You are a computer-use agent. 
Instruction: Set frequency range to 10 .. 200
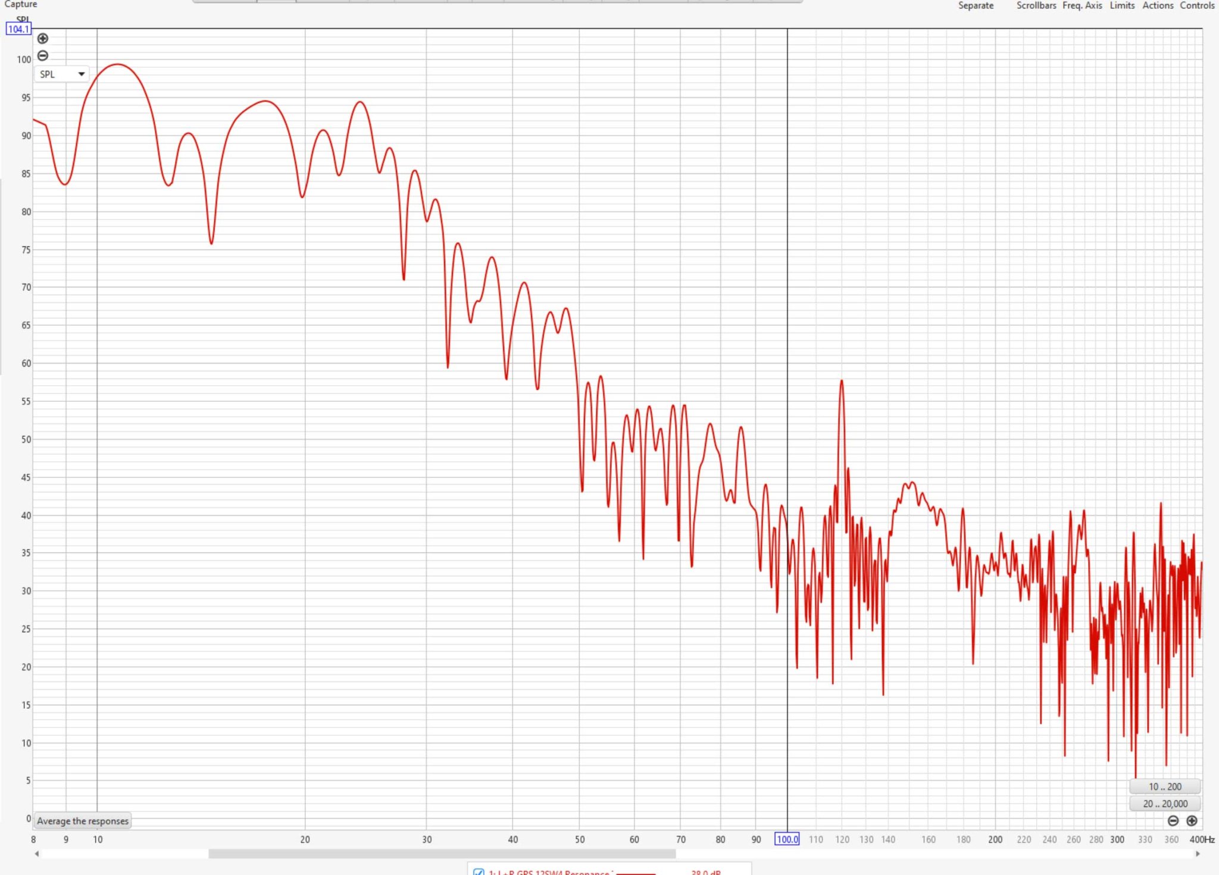tap(1165, 786)
